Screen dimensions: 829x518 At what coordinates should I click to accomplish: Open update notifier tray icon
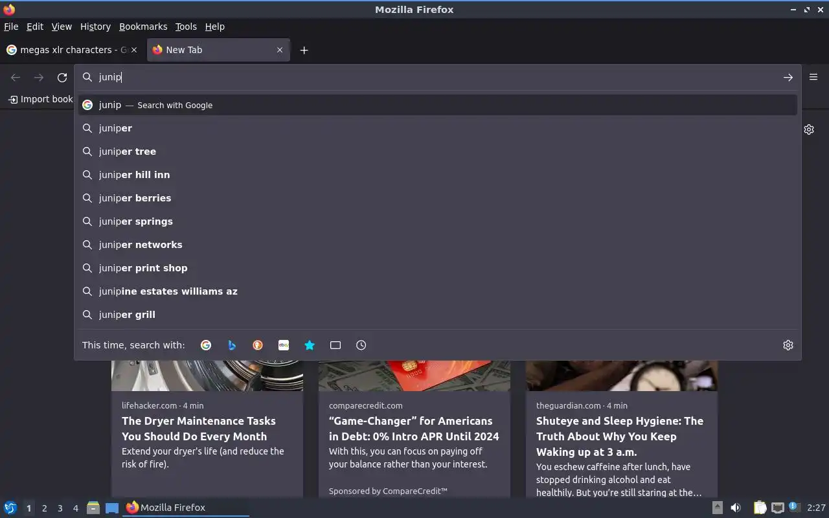click(795, 507)
